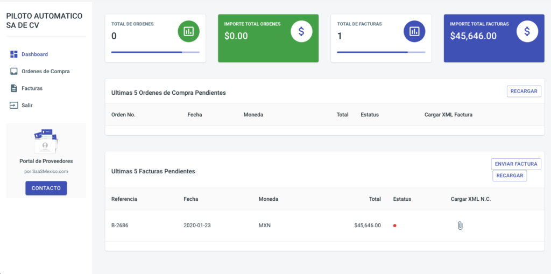Reload the pending purchase orders with RECARGAR
The width and height of the screenshot is (551, 274).
pos(524,92)
